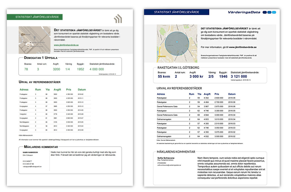Screen dimensions: 291x192
Task: Click the Byggår value 1952
Action: tap(81, 69)
